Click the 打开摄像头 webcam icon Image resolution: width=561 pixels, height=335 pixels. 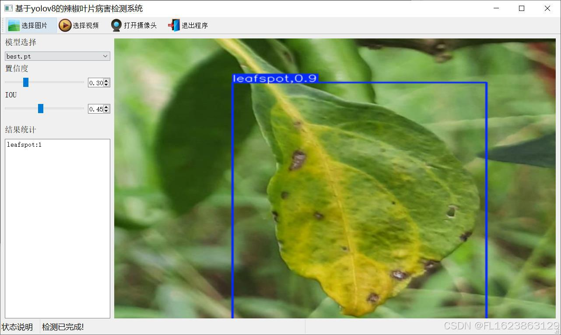coord(116,25)
